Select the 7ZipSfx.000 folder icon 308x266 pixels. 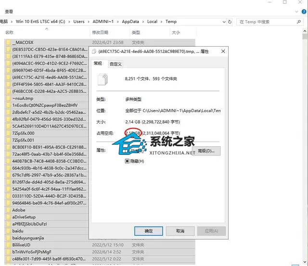(8, 133)
